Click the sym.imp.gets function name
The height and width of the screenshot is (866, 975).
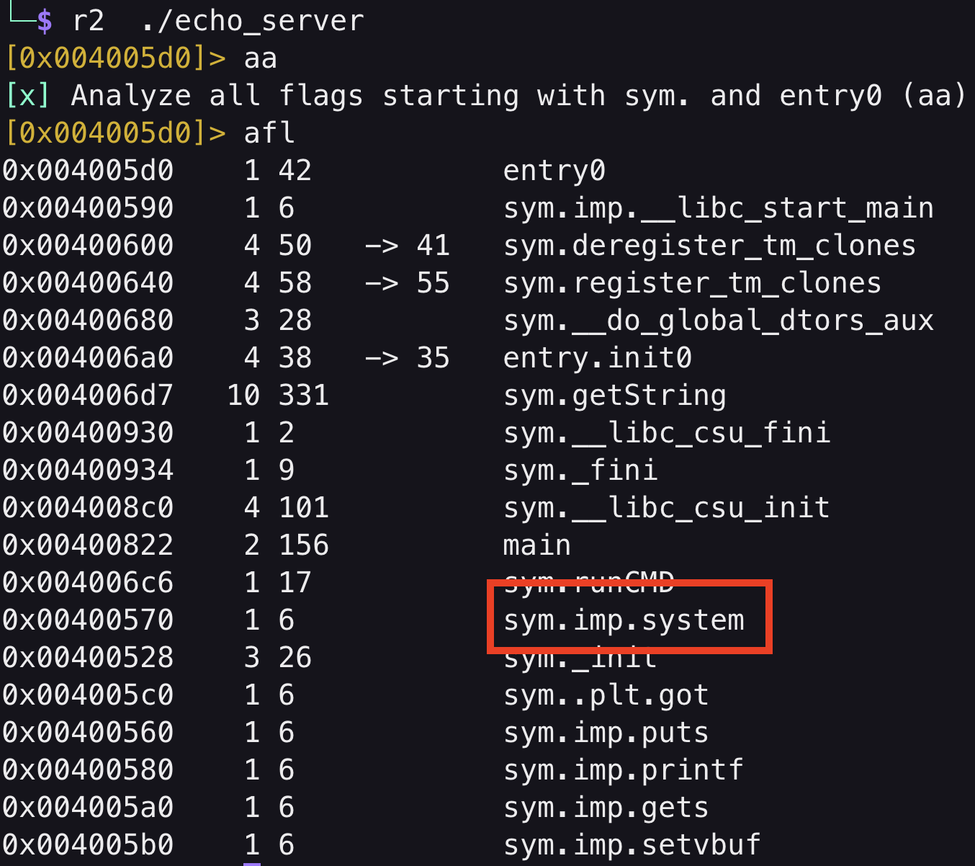click(606, 808)
